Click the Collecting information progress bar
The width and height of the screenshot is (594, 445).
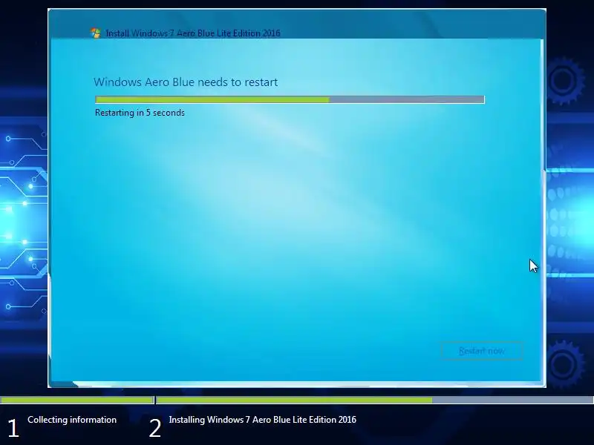pyautogui.click(x=76, y=400)
